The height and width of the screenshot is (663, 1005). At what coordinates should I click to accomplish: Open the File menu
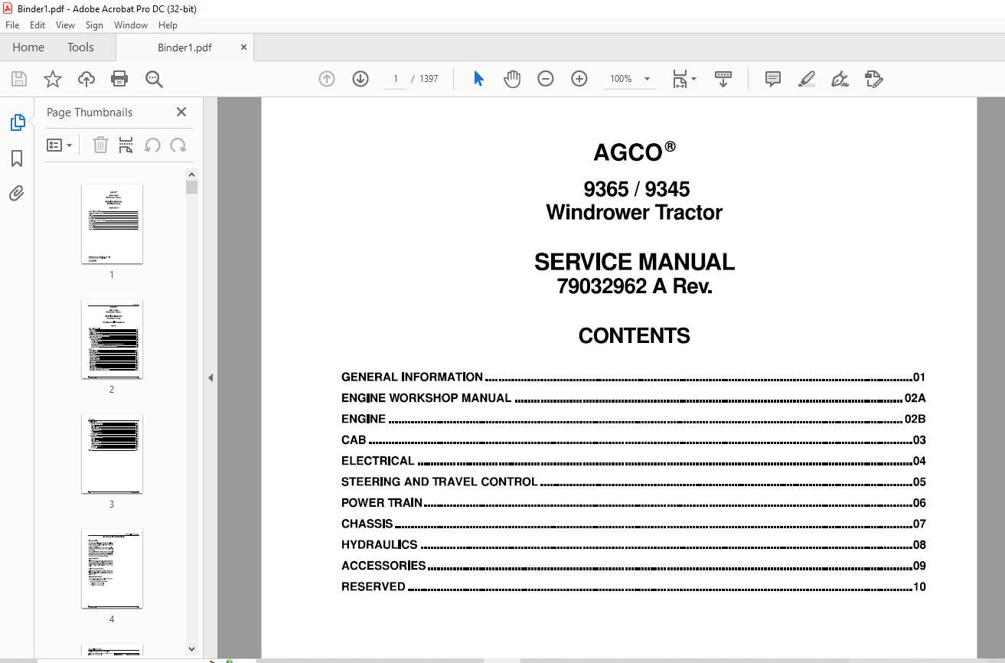tap(12, 25)
